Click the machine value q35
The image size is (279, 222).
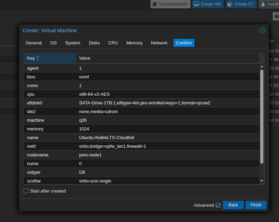[x=83, y=120]
